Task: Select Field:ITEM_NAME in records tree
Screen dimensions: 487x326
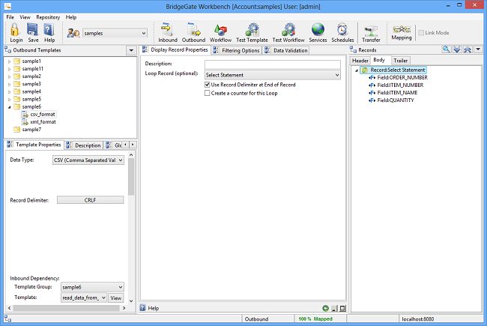Action: coord(397,93)
